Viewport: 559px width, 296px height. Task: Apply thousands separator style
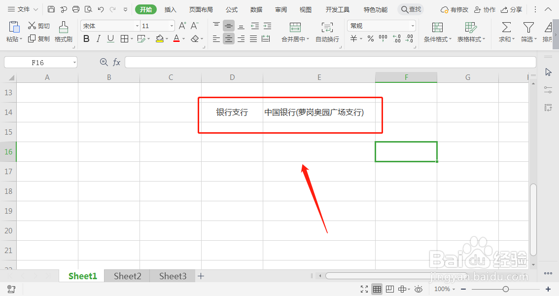(x=383, y=38)
